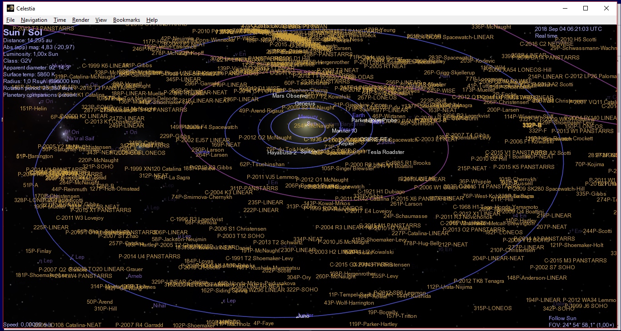Select comet 15P-Finlay
621x331 pixels.
(39, 251)
